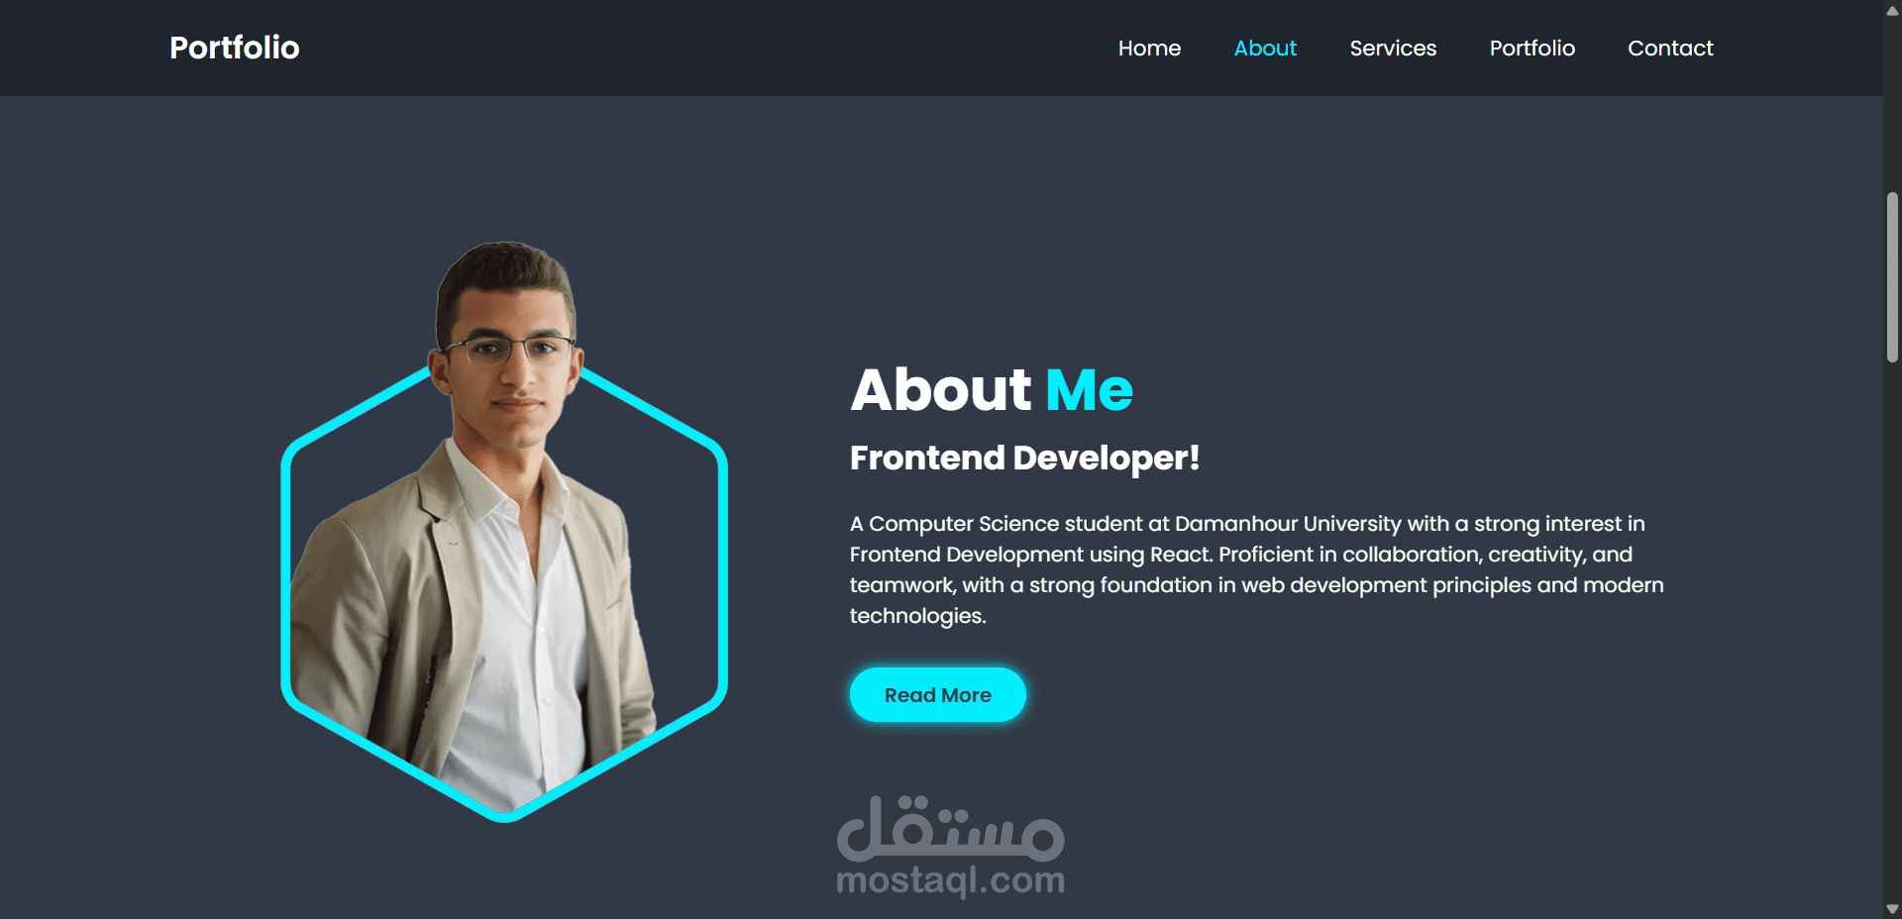
Task: Go to the Home nav link
Action: [x=1149, y=48]
